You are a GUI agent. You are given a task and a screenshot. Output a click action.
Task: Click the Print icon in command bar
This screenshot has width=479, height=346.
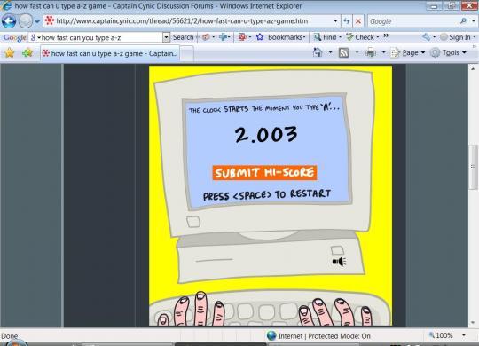point(371,53)
